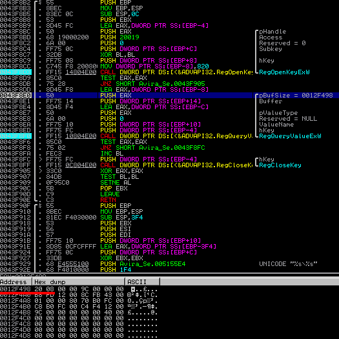This screenshot has height=339, width=339.
Task: Select PUSH 1F4 instruction
Action: coord(116,270)
